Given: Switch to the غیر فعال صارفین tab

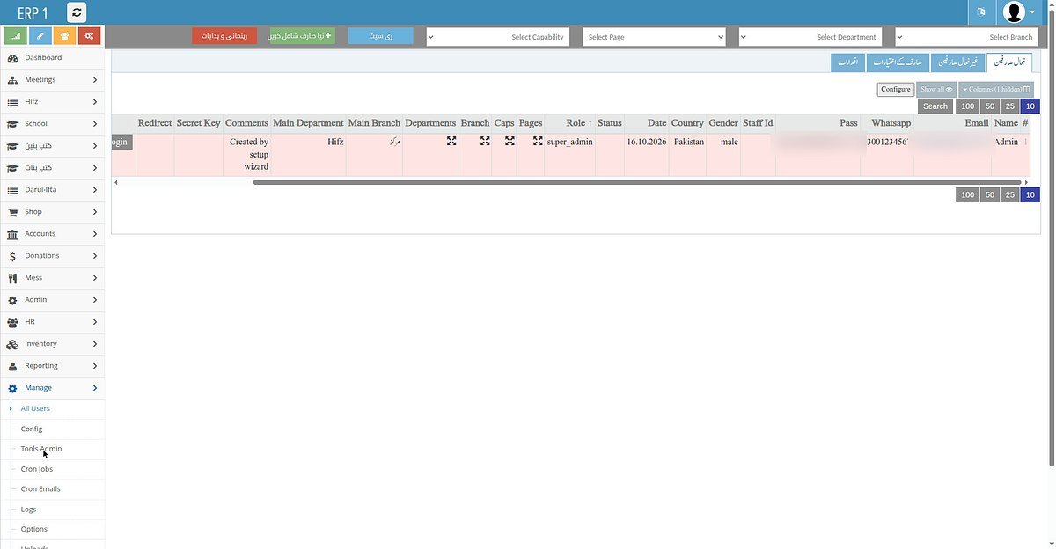Looking at the screenshot, I should [x=957, y=62].
